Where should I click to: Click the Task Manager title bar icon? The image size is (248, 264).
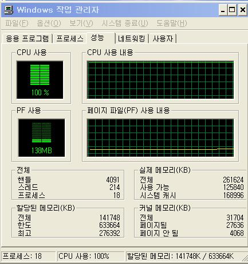pyautogui.click(x=9, y=10)
